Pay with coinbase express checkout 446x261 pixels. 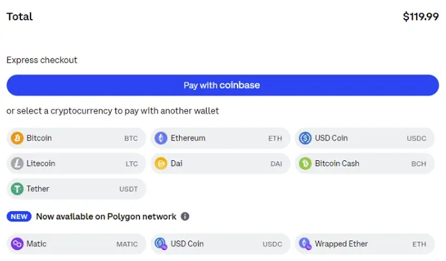223,86
